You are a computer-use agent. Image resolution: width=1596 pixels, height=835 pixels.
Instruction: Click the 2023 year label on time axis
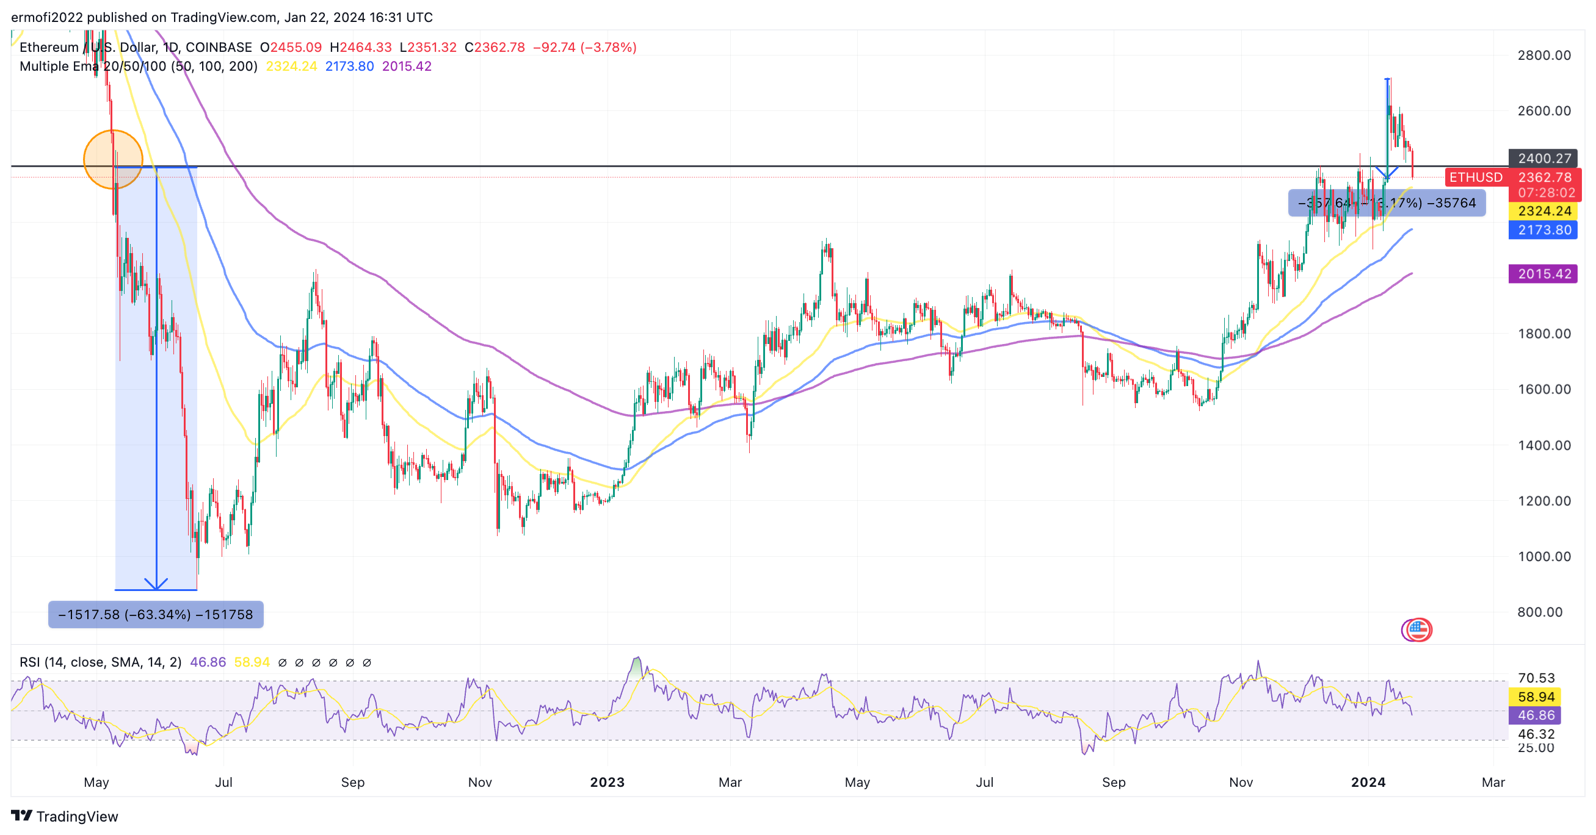[607, 783]
